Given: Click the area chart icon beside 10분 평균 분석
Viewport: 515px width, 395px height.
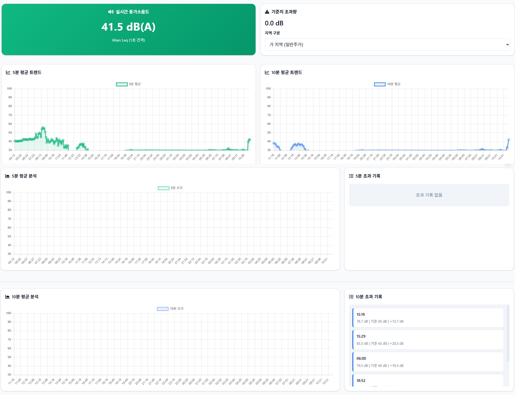Looking at the screenshot, I should pos(7,297).
